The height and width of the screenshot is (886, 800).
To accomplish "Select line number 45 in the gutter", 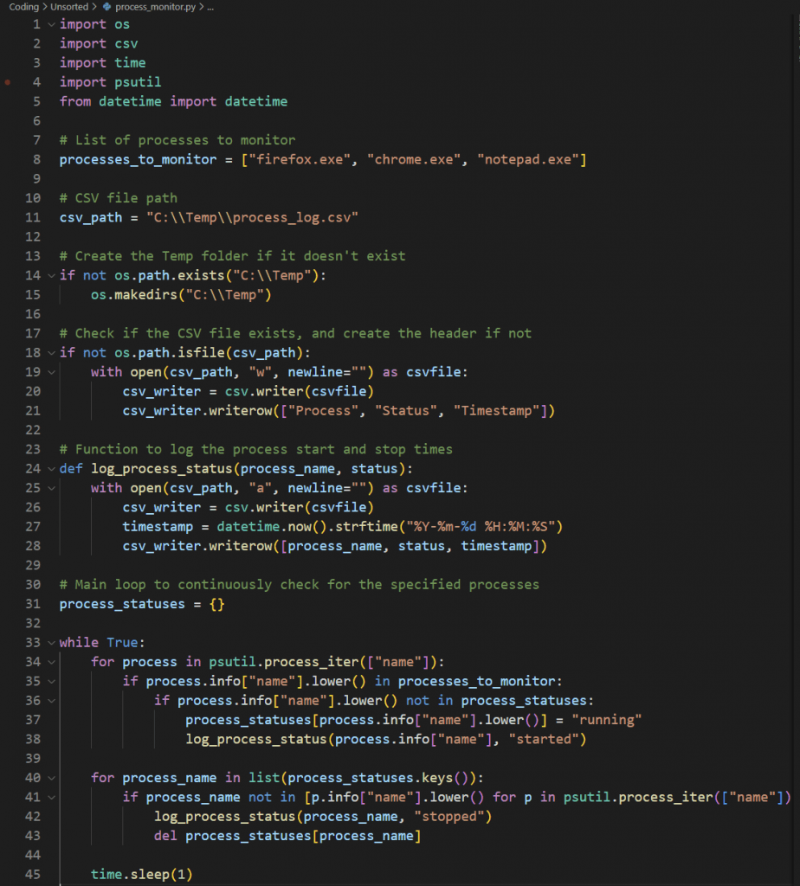I will (x=33, y=875).
